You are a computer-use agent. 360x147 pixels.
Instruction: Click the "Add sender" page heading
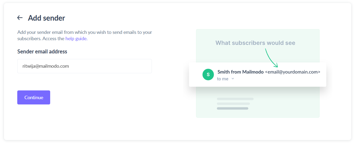[x=46, y=18]
